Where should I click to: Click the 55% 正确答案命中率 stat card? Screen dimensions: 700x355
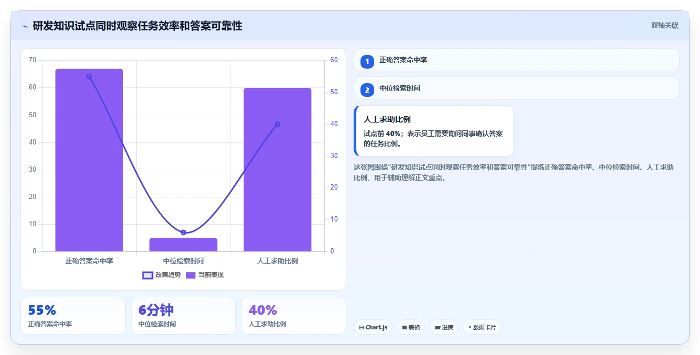pos(73,315)
